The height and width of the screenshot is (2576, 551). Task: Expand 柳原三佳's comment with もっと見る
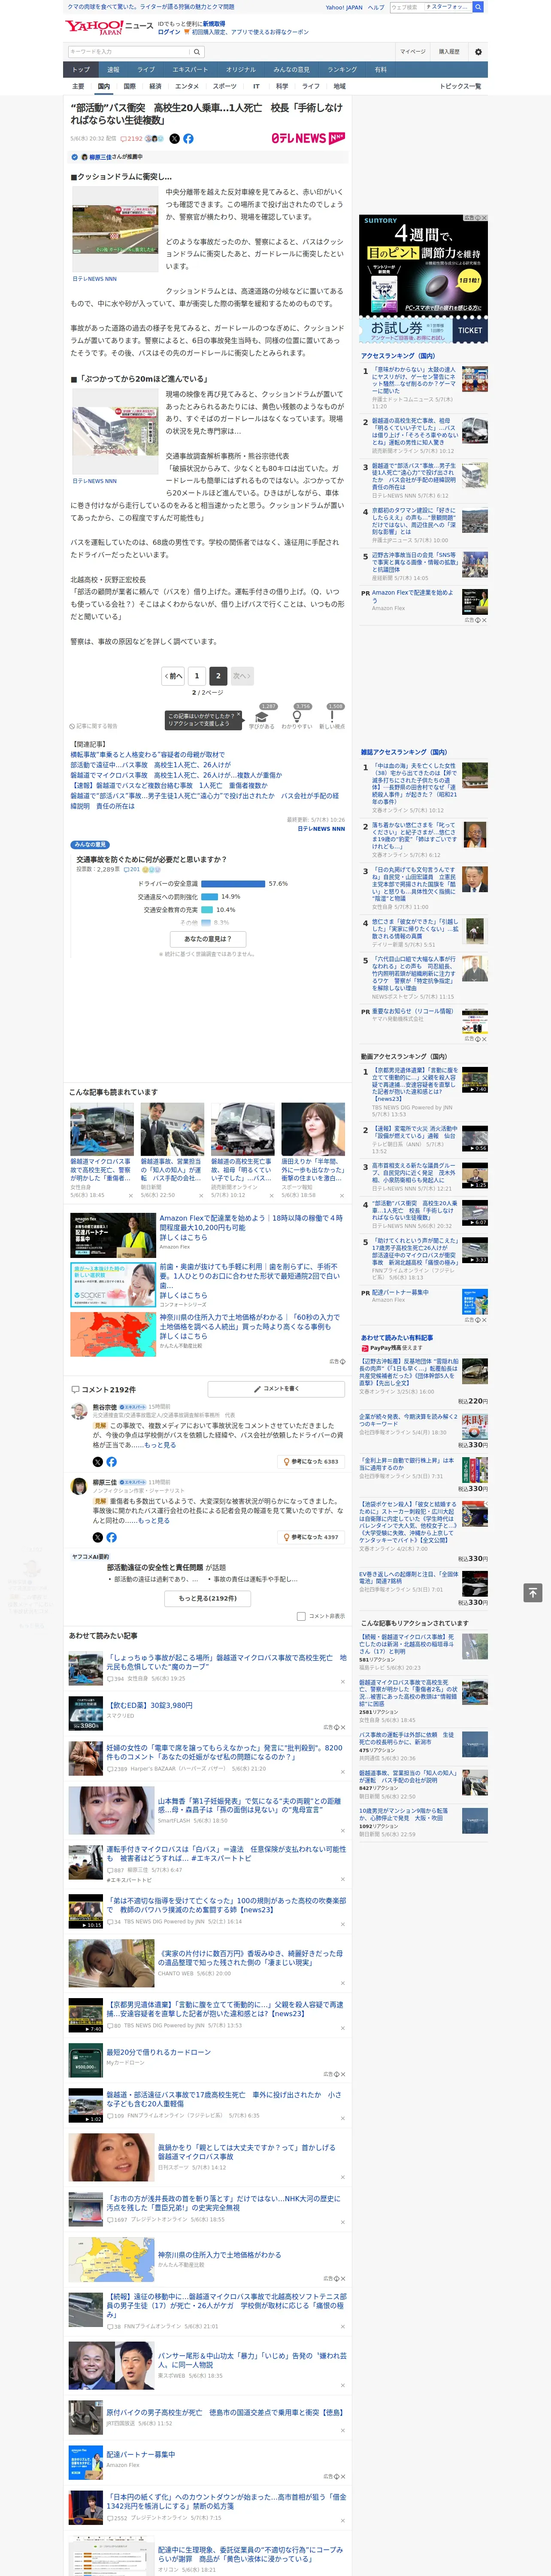point(154,1521)
